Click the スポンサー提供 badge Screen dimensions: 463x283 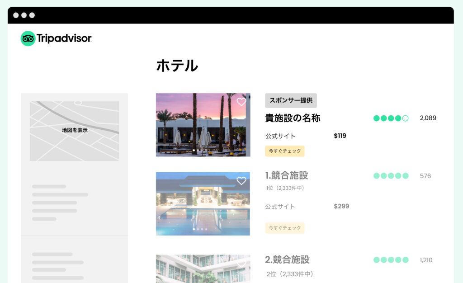291,101
